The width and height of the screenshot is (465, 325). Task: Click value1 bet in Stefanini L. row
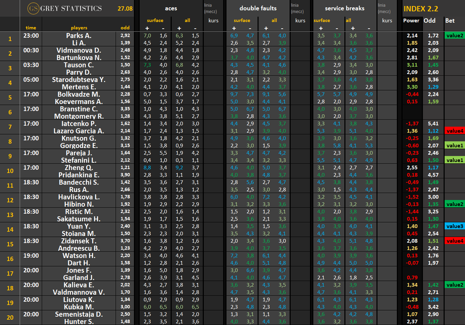pyautogui.click(x=455, y=160)
